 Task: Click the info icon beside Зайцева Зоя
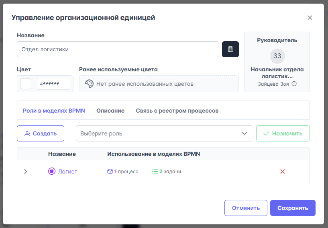(x=294, y=84)
